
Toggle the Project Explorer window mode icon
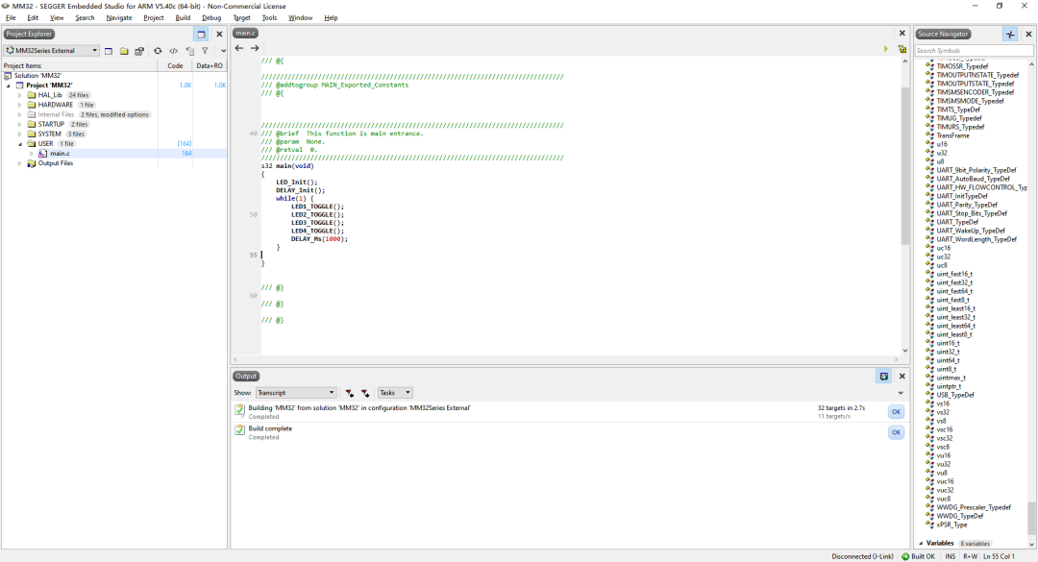(x=201, y=35)
